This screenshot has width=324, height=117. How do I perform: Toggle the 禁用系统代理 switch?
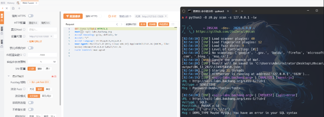coord(31,48)
